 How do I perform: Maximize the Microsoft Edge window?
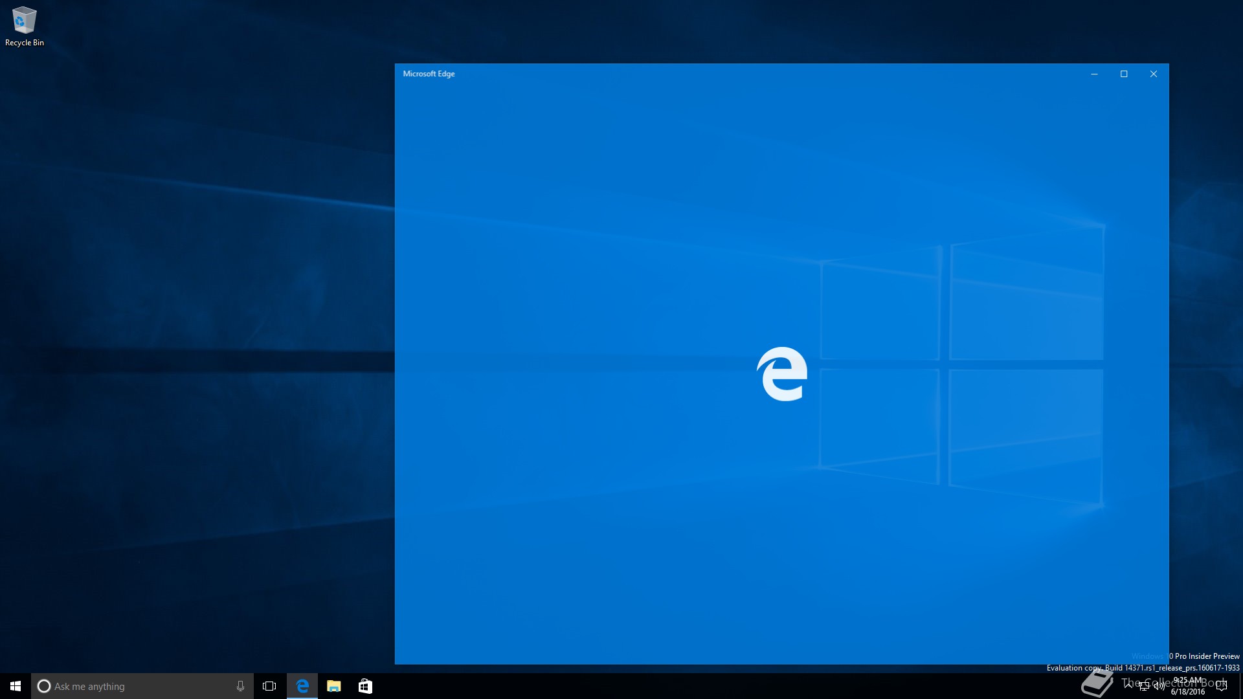(x=1124, y=74)
